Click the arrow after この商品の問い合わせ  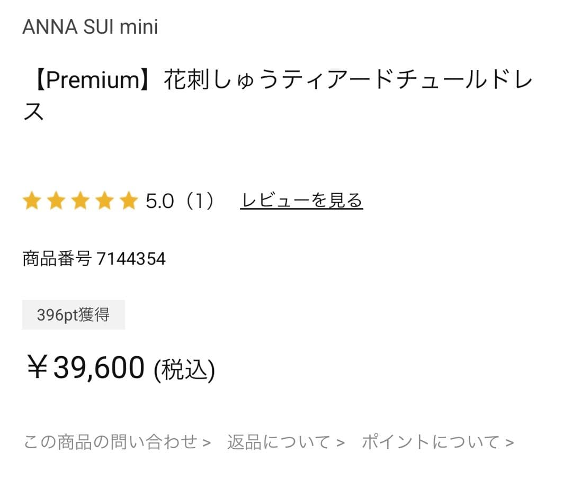(207, 443)
